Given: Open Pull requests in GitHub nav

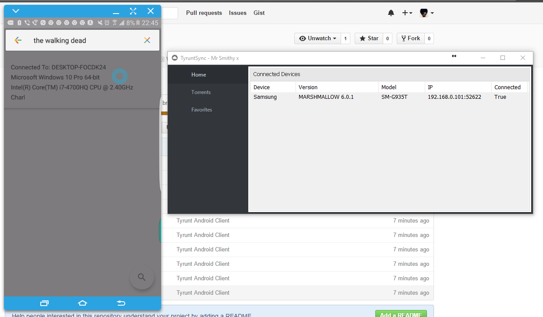Looking at the screenshot, I should click(204, 13).
